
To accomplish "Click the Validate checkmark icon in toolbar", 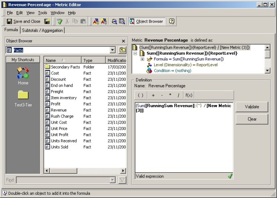I will click(59, 21).
